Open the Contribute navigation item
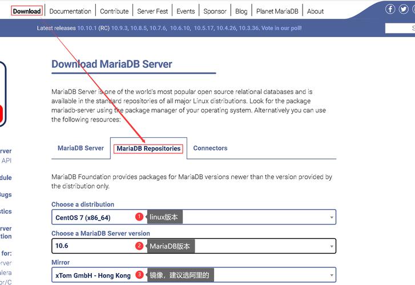Image resolution: width=415 pixels, height=285 pixels. (114, 11)
